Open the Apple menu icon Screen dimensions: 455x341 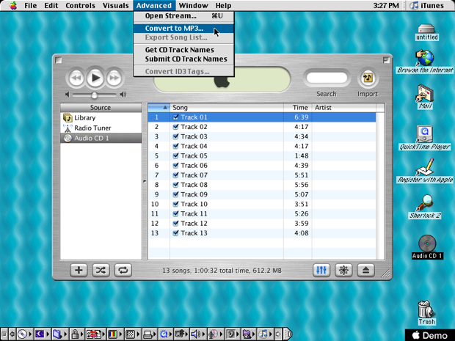tap(12, 6)
